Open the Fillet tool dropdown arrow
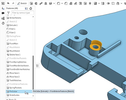Viewport: 126px width, 100px height. point(62,4)
